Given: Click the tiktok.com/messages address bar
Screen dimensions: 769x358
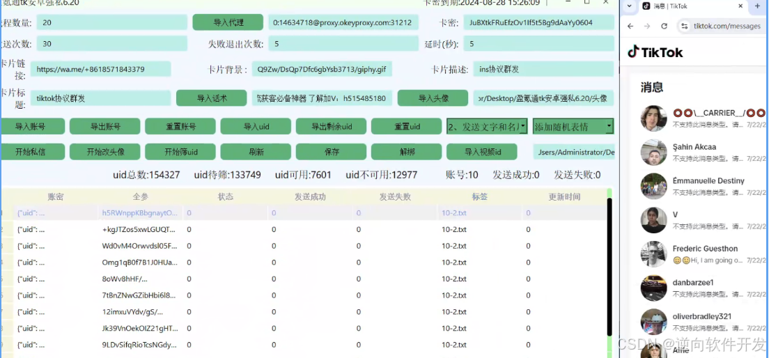Looking at the screenshot, I should click(727, 26).
